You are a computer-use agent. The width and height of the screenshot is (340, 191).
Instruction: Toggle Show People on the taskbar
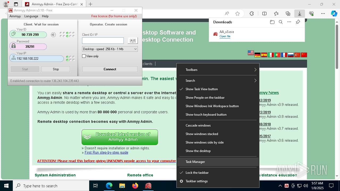pos(218,98)
